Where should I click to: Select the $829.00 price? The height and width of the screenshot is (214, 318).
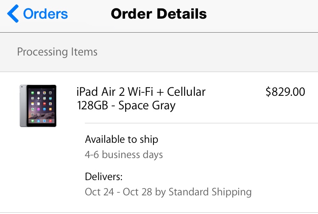[x=285, y=92]
